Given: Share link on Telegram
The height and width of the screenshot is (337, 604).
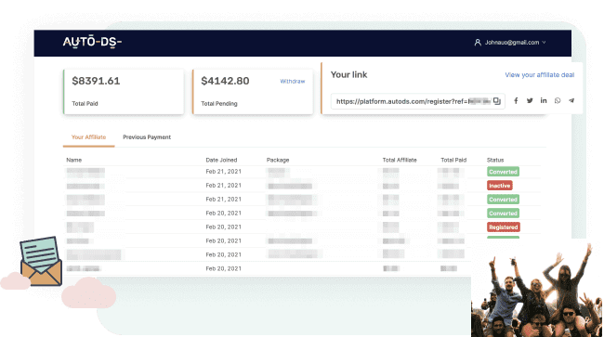Looking at the screenshot, I should [x=571, y=101].
